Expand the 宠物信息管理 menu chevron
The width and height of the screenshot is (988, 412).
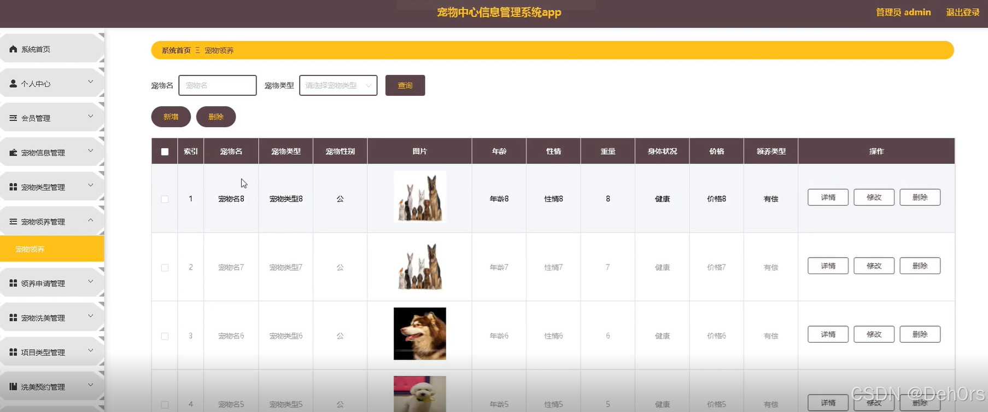(91, 151)
